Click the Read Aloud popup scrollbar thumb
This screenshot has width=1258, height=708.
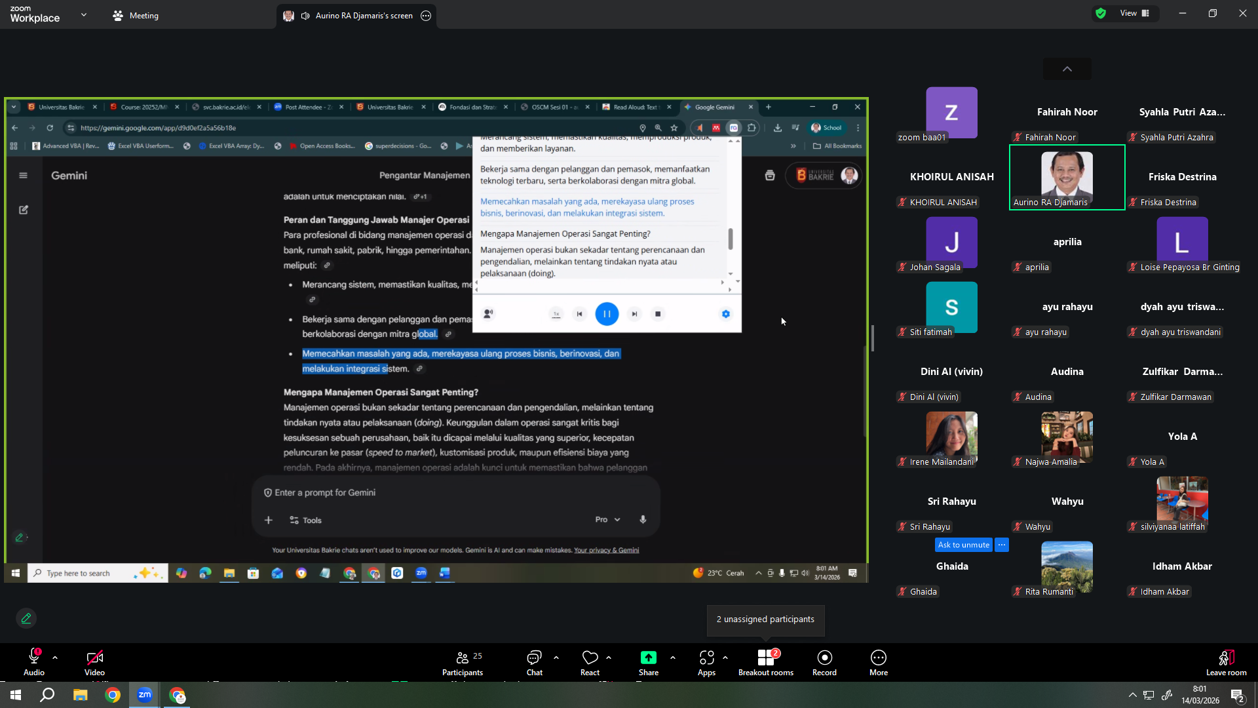(731, 239)
